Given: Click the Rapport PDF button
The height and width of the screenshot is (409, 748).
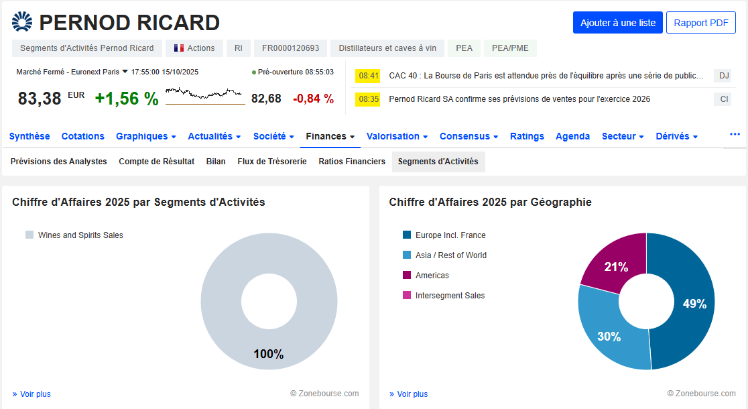Looking at the screenshot, I should [x=701, y=22].
